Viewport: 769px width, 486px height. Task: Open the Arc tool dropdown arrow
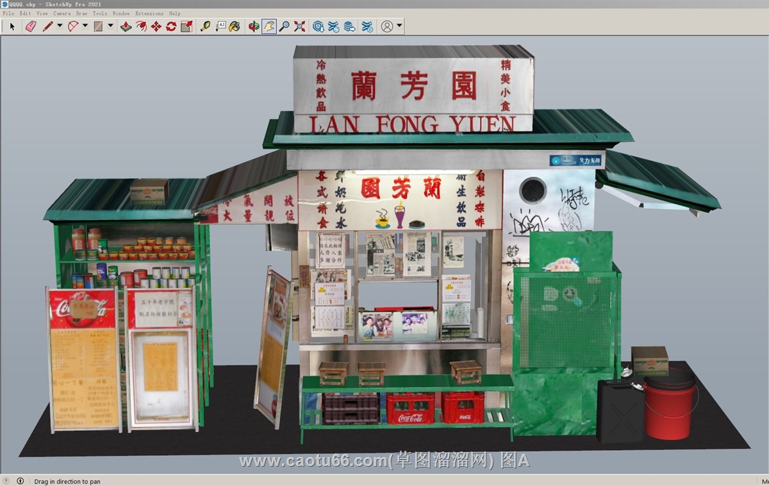(x=85, y=26)
